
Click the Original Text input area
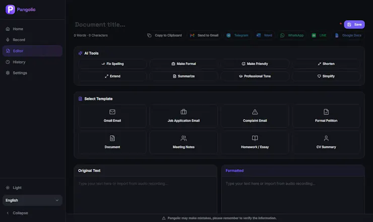point(145,195)
